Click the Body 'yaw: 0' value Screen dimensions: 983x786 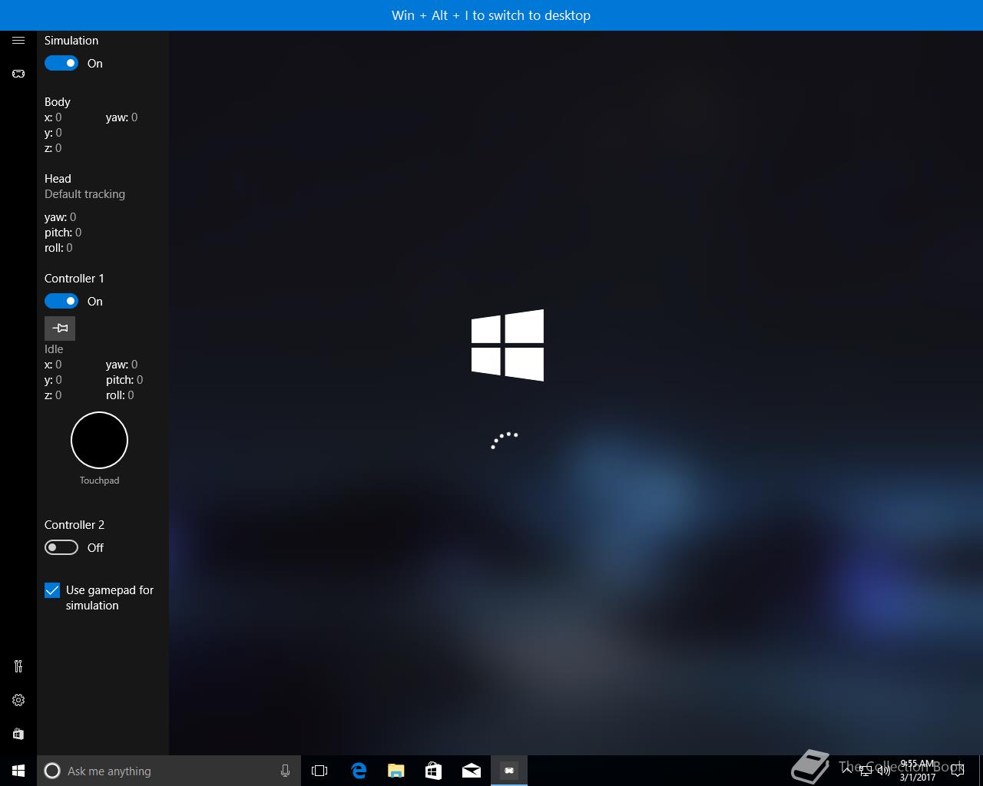click(x=122, y=117)
